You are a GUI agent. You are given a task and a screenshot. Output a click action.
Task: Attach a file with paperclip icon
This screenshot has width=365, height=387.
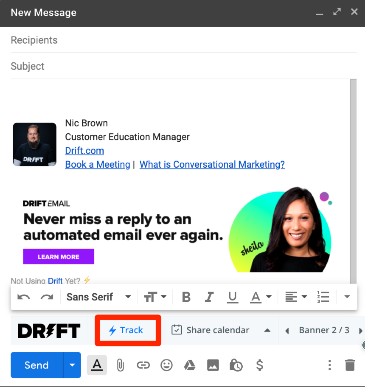121,365
